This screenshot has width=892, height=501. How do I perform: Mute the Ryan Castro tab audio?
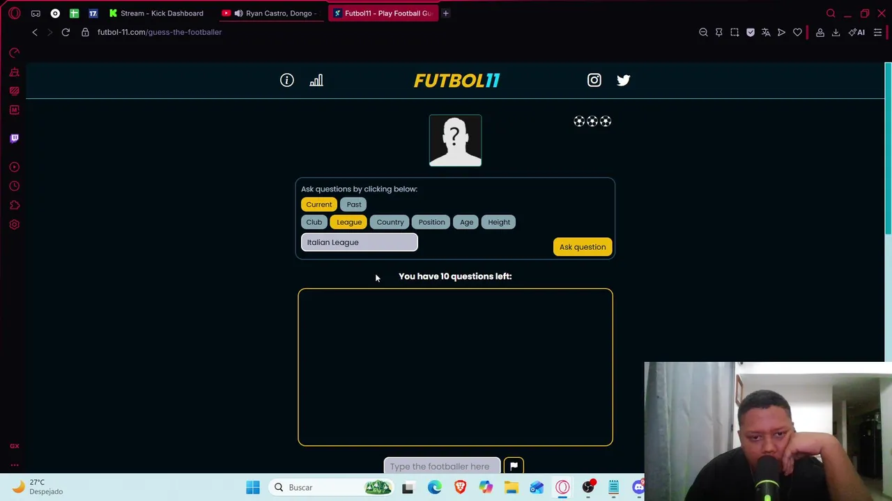click(x=239, y=13)
